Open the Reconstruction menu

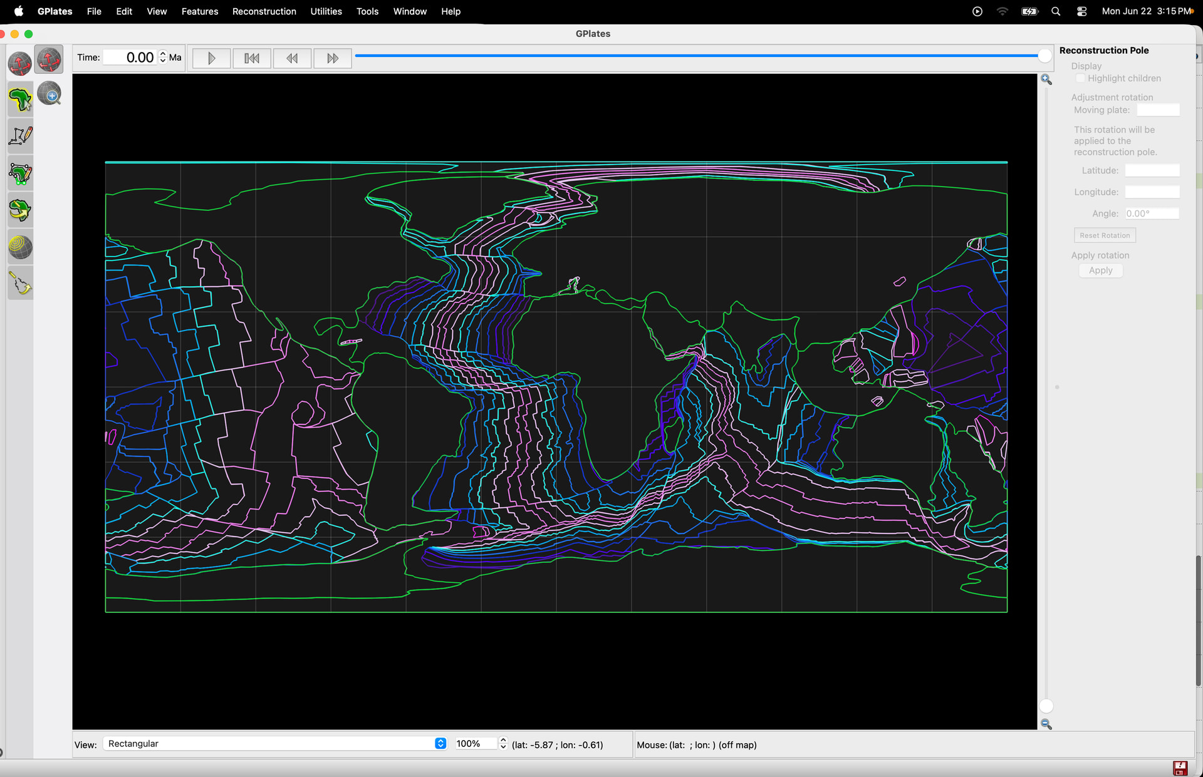click(264, 11)
